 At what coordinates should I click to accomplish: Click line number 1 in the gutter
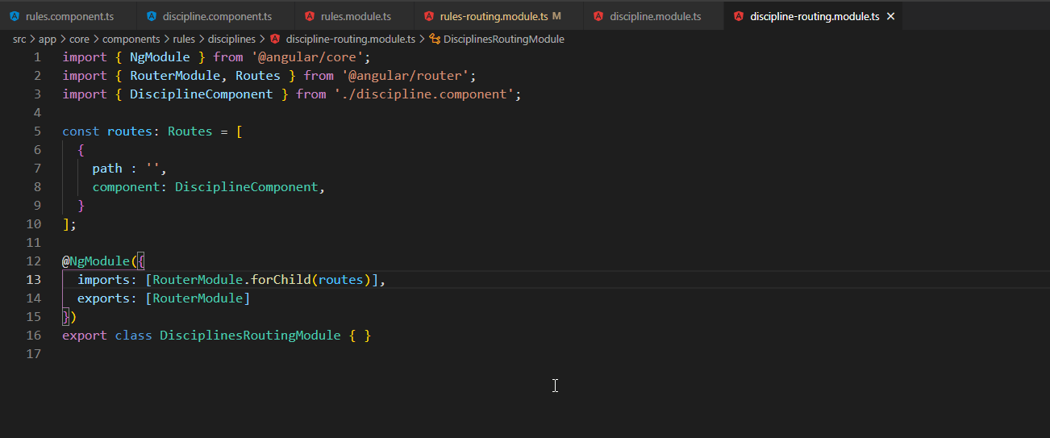pos(37,57)
